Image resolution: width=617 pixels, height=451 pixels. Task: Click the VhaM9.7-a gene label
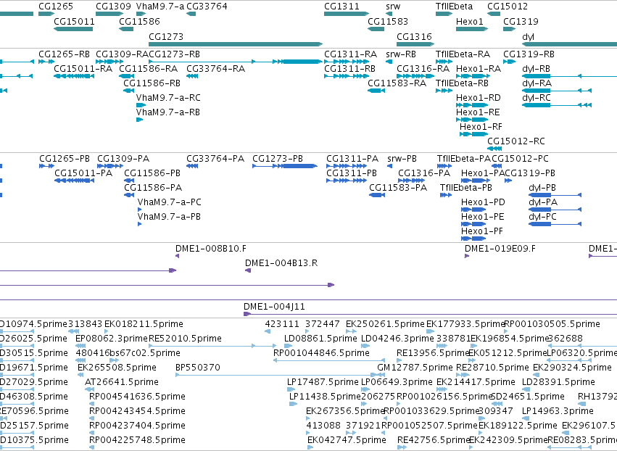[x=160, y=7]
